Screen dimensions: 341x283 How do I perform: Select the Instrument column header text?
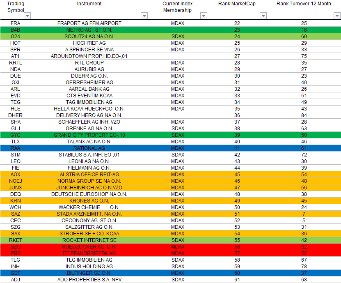click(x=89, y=4)
